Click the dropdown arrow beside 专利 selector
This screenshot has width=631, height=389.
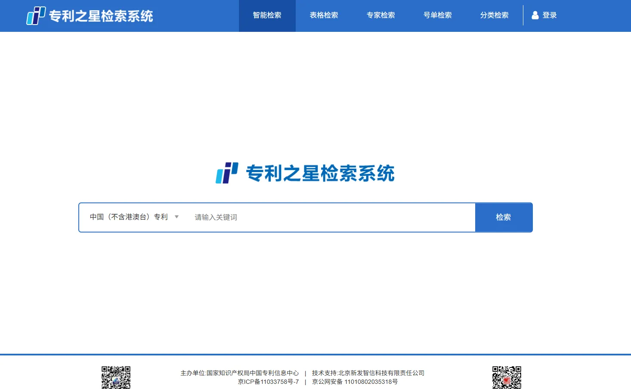click(176, 217)
